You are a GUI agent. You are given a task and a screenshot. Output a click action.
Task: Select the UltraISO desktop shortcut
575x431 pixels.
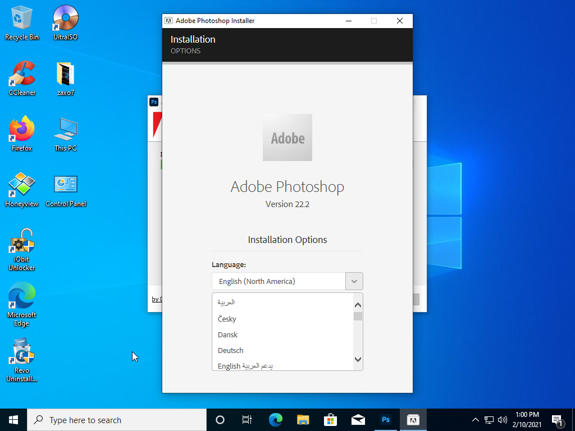tap(65, 22)
